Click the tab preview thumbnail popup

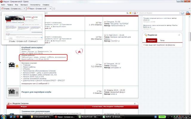click(20, 29)
